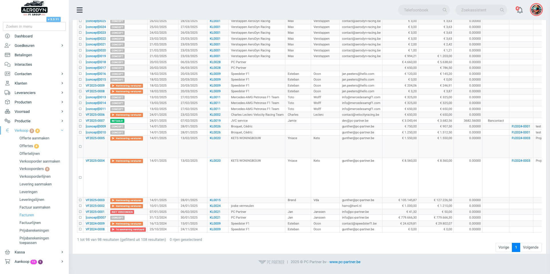
Task: Open project link PJ2024-0003 for VF2025-0004
Action: 521,161
